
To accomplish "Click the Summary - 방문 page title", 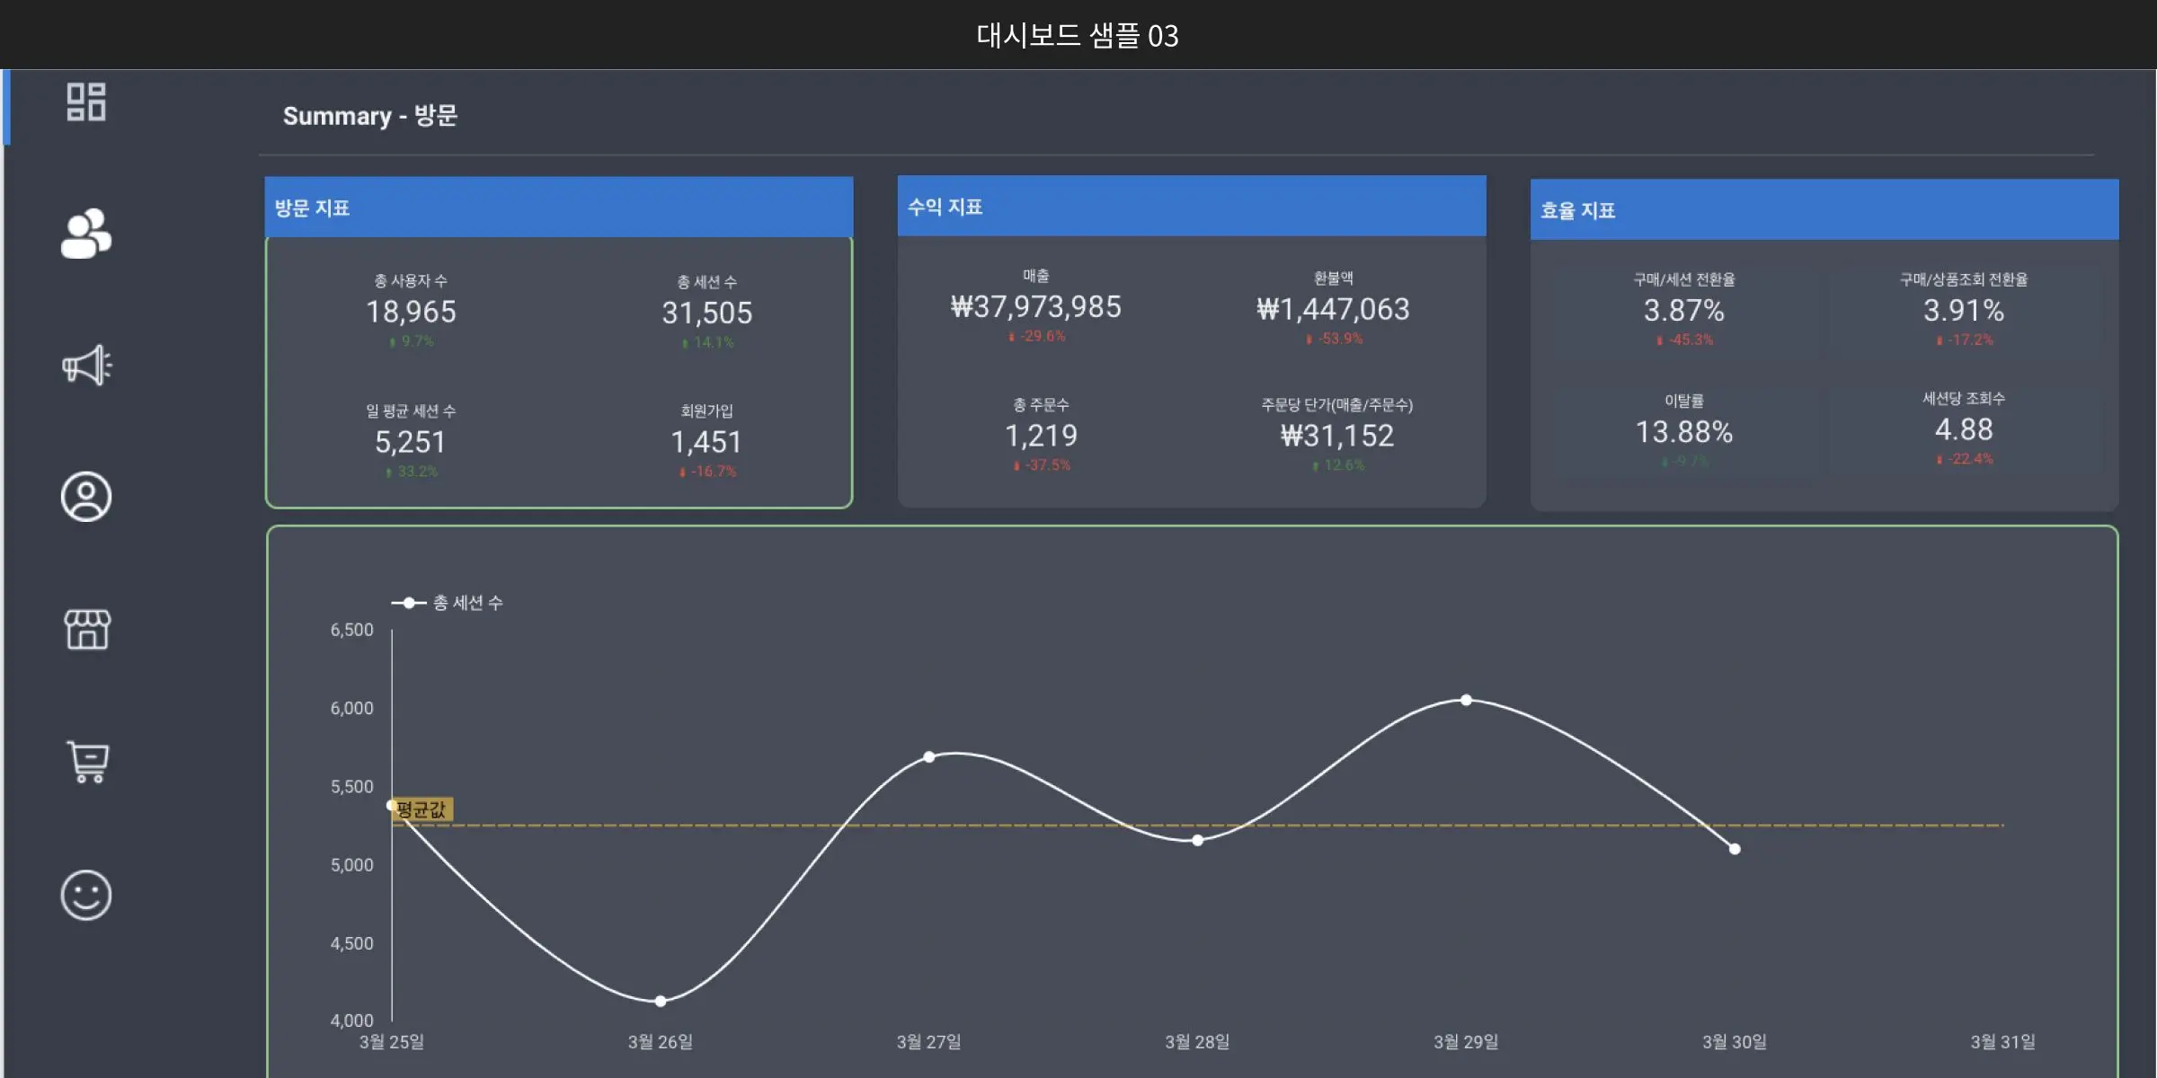I will pos(370,116).
